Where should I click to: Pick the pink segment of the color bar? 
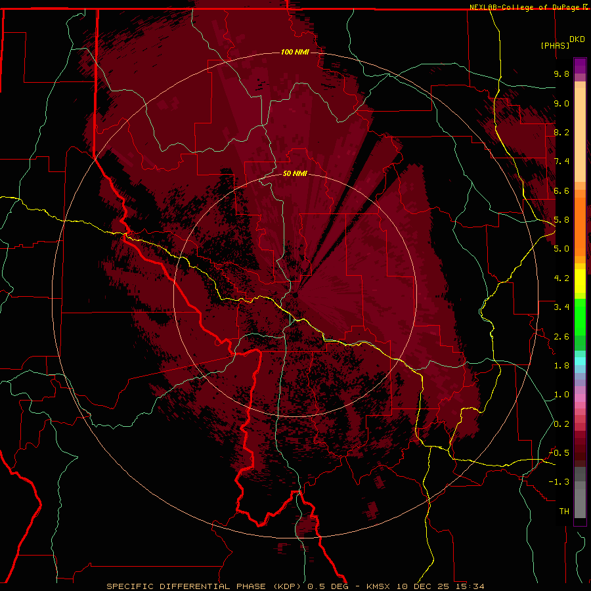580,398
